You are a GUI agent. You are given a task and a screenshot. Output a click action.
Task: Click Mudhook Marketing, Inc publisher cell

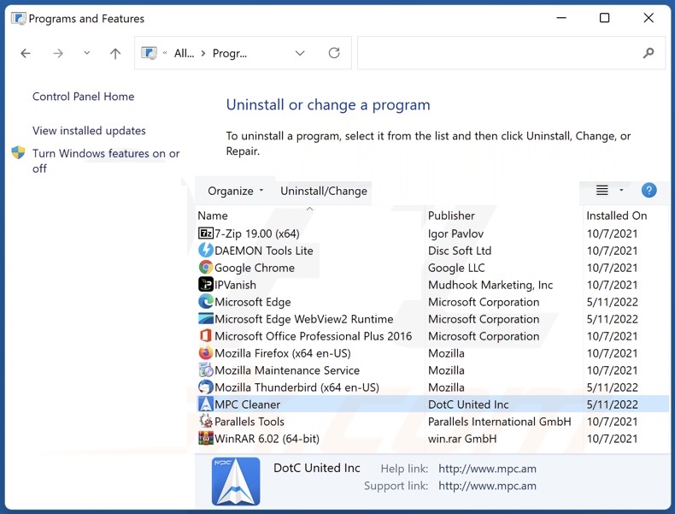click(490, 285)
